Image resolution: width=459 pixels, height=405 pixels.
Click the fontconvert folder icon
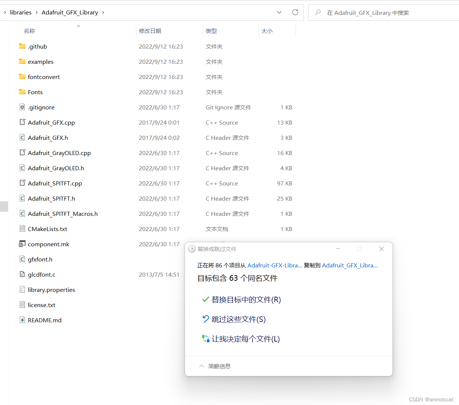coord(22,77)
